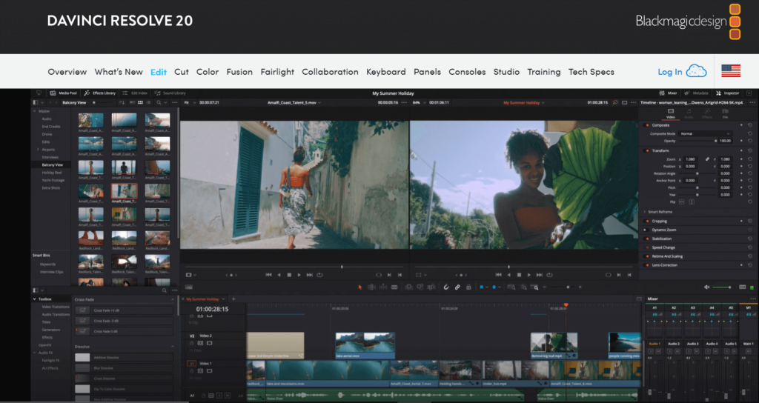Image resolution: width=759 pixels, height=403 pixels.
Task: Open the Effects Library panel
Action: (100, 93)
